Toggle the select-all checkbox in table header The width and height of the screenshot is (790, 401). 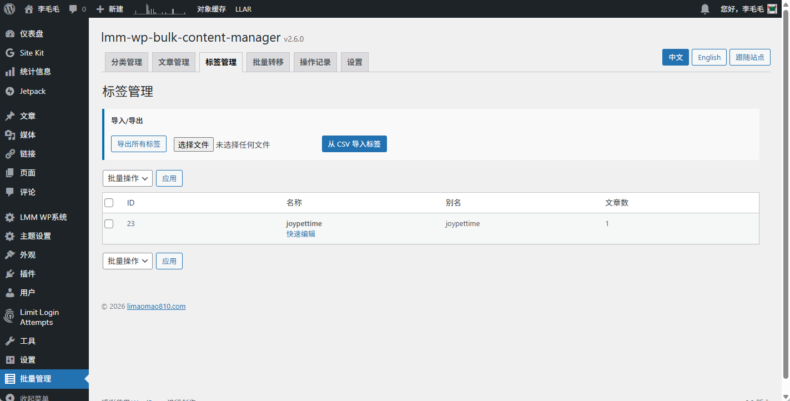coord(109,203)
